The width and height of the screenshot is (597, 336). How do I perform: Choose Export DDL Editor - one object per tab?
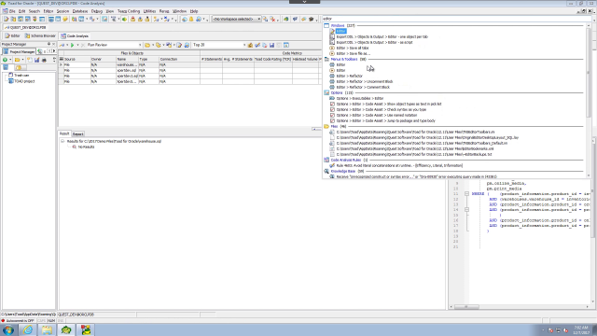click(382, 37)
